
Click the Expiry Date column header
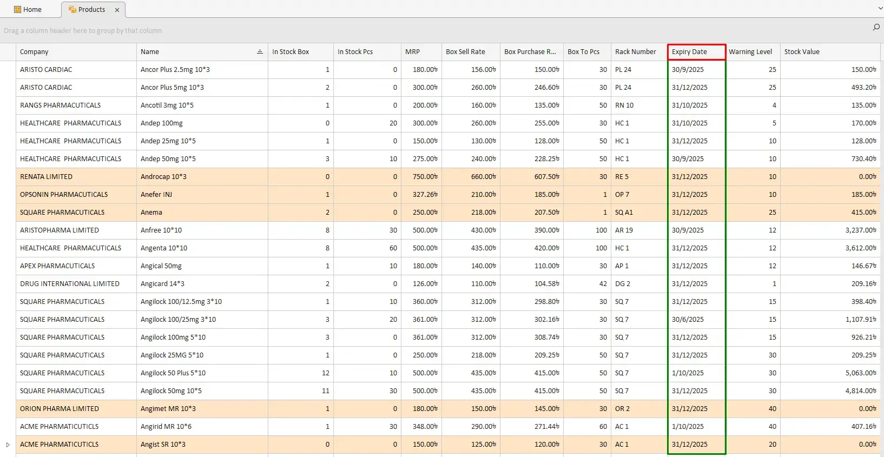click(696, 52)
